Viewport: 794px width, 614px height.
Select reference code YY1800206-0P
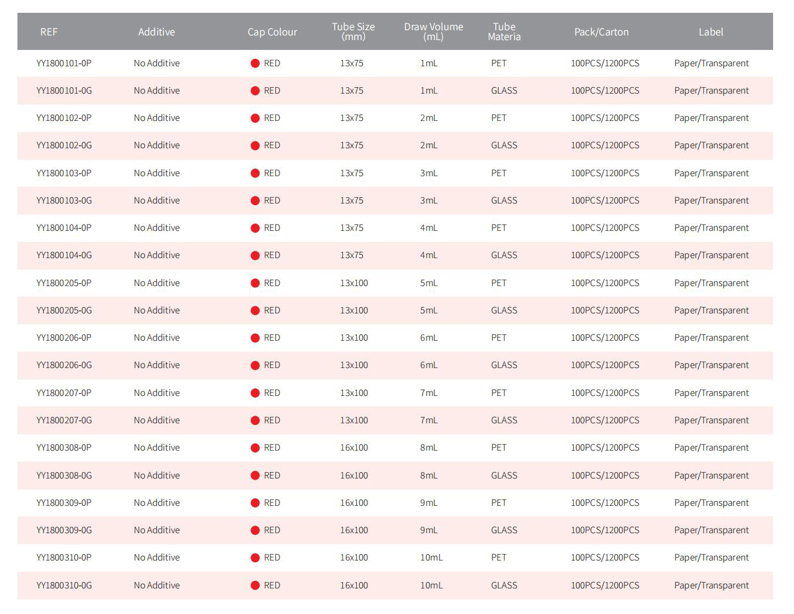click(64, 338)
